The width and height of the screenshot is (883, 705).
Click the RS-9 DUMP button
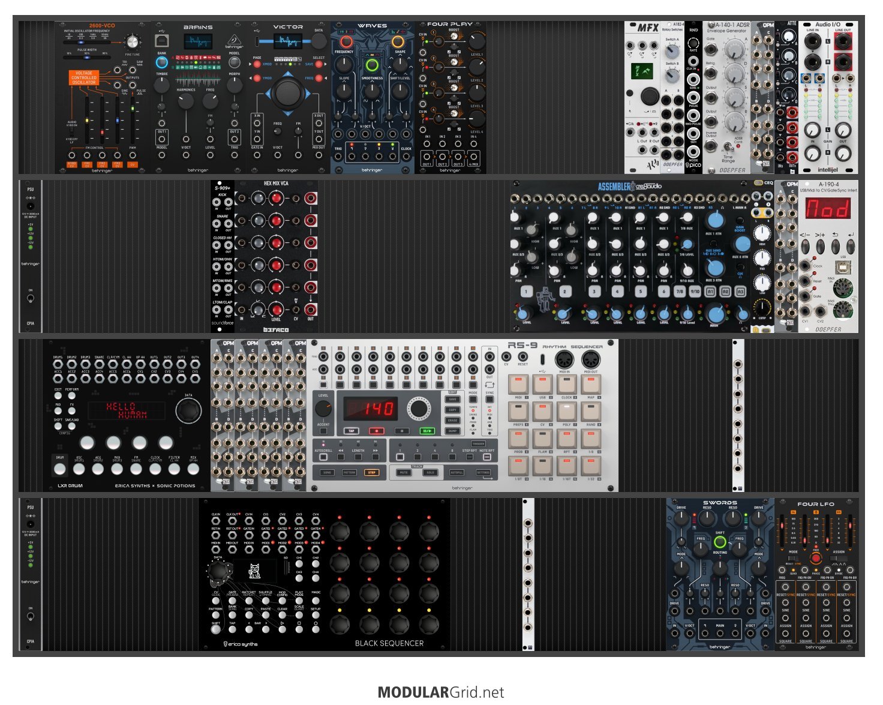point(452,431)
